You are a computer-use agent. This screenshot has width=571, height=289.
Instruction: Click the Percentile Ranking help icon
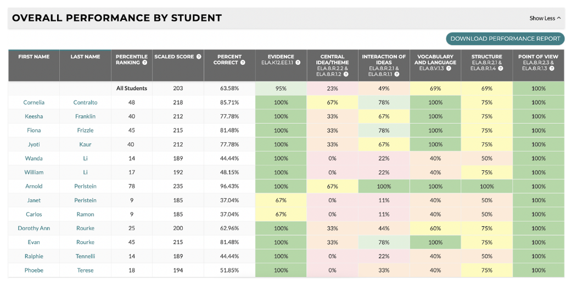(144, 63)
